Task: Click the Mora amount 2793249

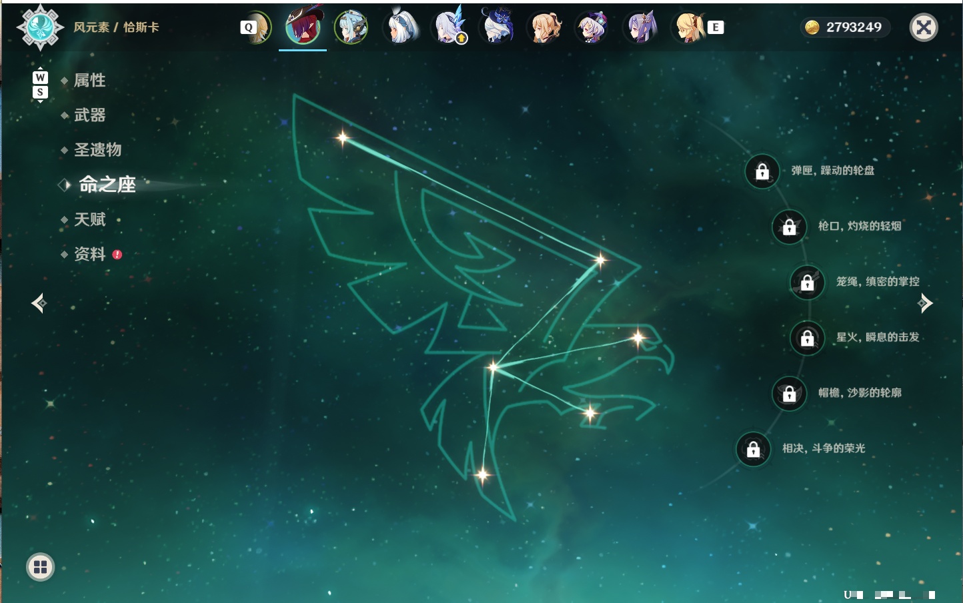Action: point(854,27)
